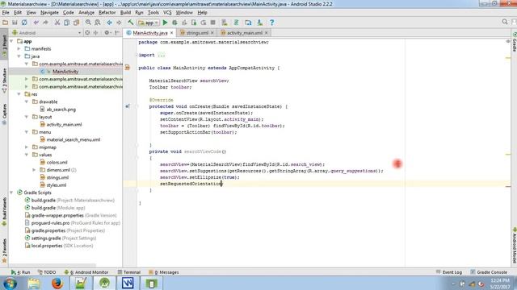Click the navigate Back arrow icon

click(110, 23)
